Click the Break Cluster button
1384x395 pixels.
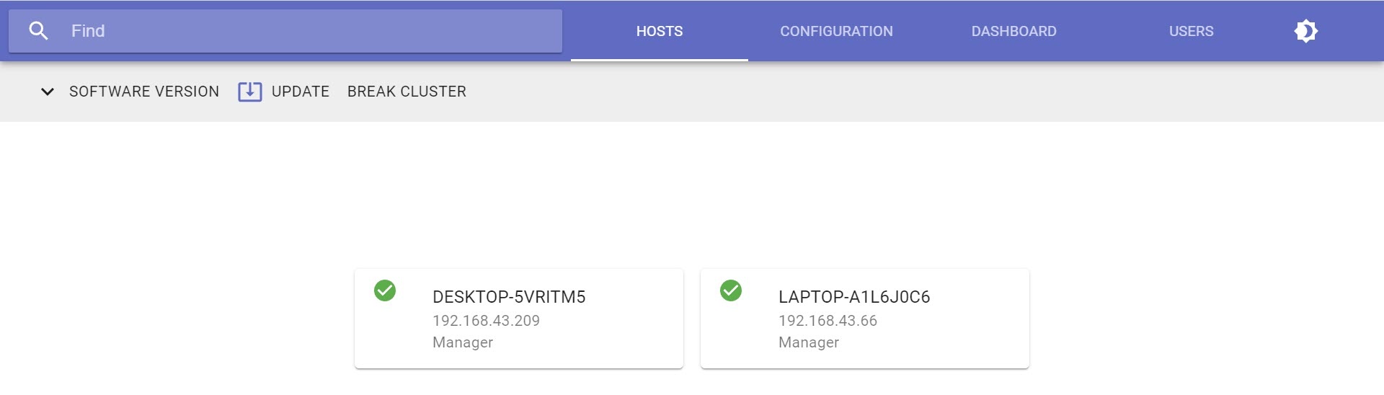coord(407,92)
